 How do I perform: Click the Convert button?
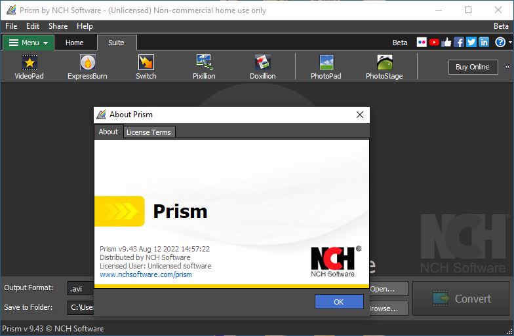coord(460,299)
